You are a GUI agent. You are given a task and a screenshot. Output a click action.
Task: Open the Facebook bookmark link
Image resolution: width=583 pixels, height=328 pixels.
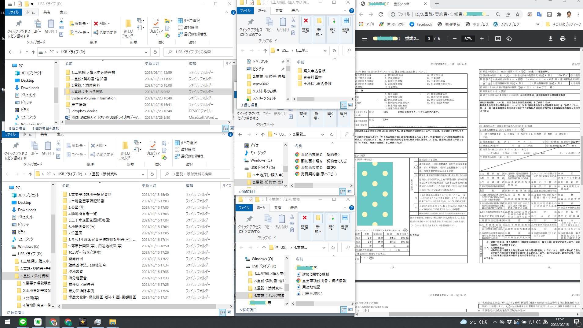(x=421, y=24)
